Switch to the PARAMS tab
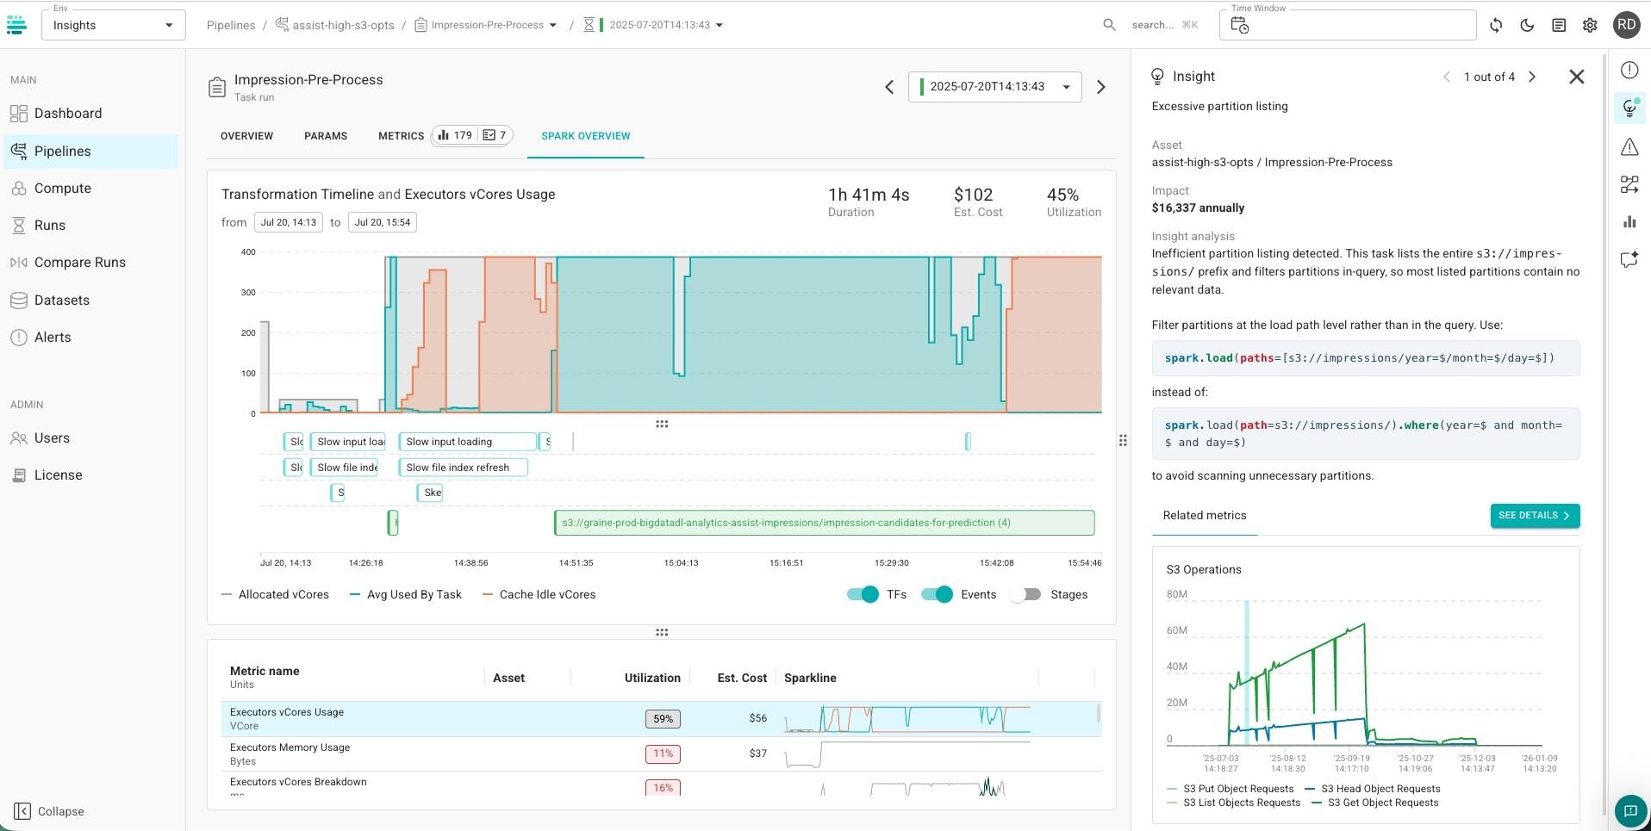 coord(326,136)
